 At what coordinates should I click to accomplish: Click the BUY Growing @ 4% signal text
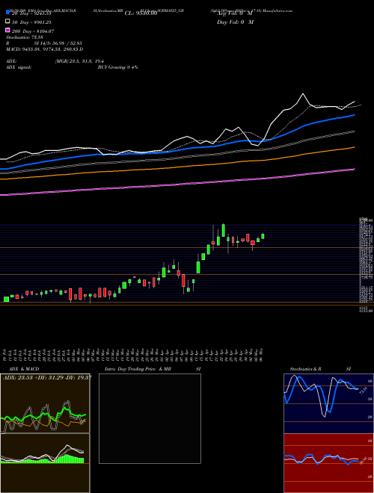tap(117, 67)
